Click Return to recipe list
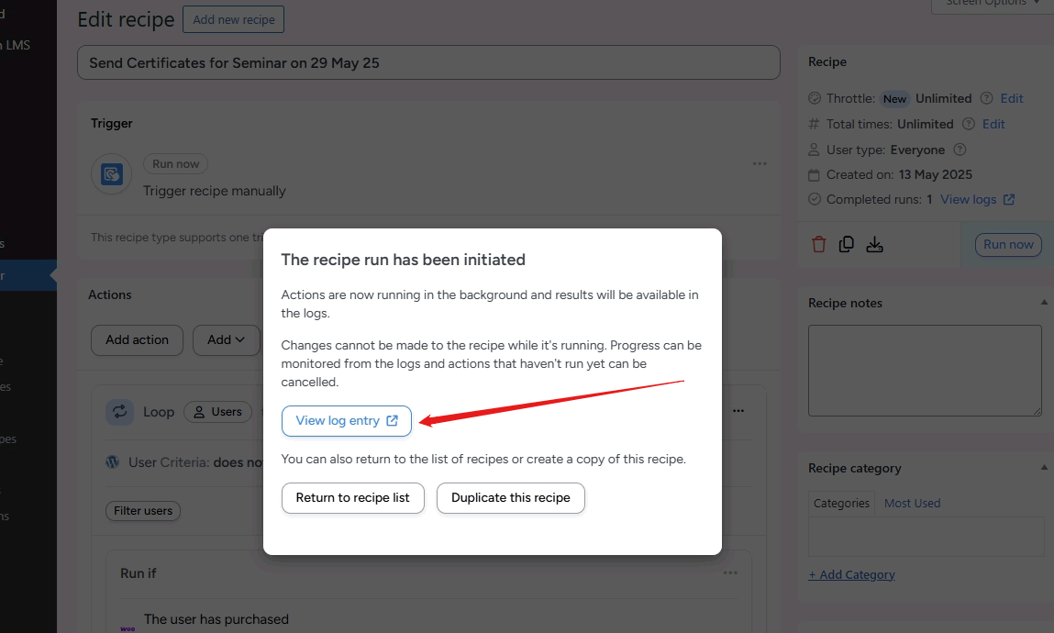Image resolution: width=1054 pixels, height=633 pixels. tap(353, 498)
